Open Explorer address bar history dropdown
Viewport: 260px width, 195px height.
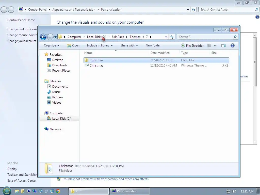point(166,37)
